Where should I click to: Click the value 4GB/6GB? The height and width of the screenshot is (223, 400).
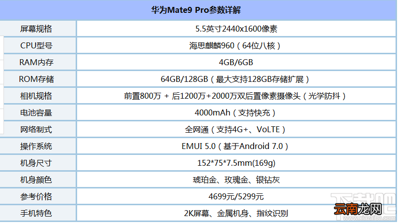pyautogui.click(x=236, y=62)
